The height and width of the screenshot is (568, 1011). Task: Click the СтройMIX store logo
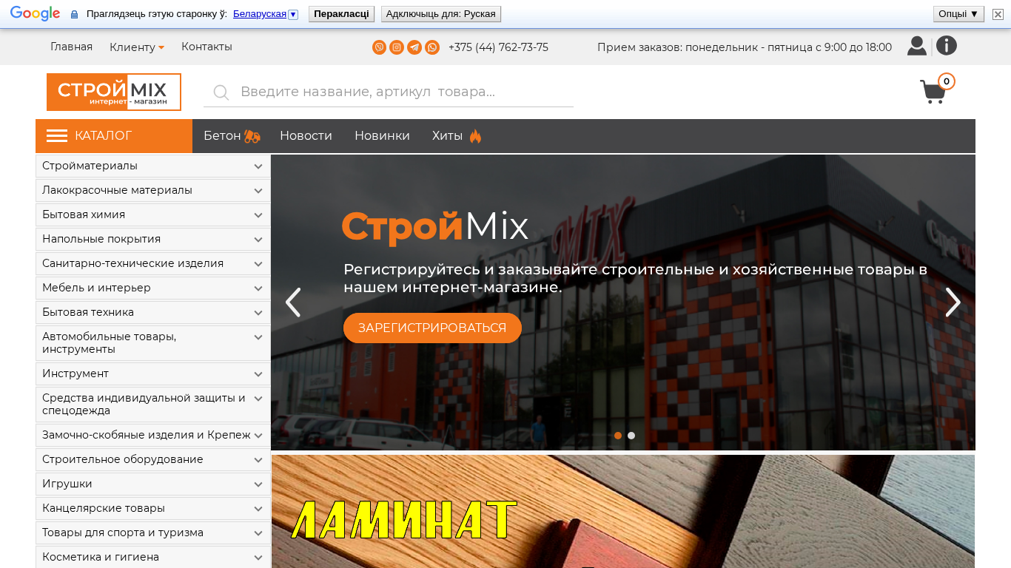click(x=114, y=92)
